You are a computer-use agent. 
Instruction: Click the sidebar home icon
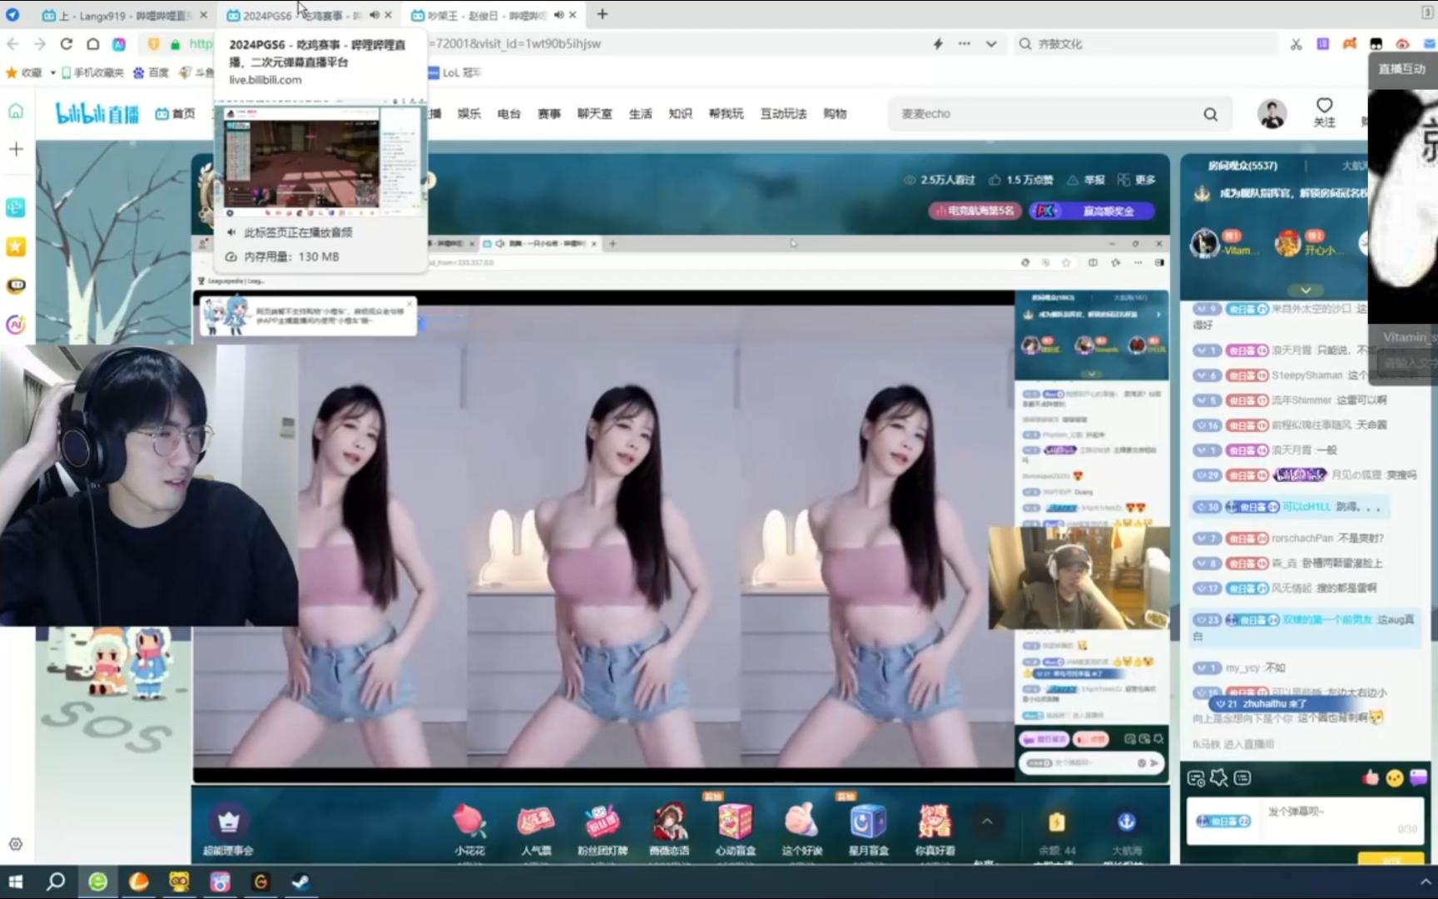pyautogui.click(x=16, y=112)
